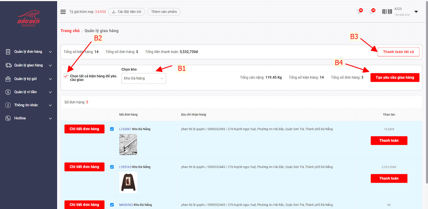Click the Trang chủ breadcrumb link
Viewport: 428px width, 209px height.
[70, 31]
